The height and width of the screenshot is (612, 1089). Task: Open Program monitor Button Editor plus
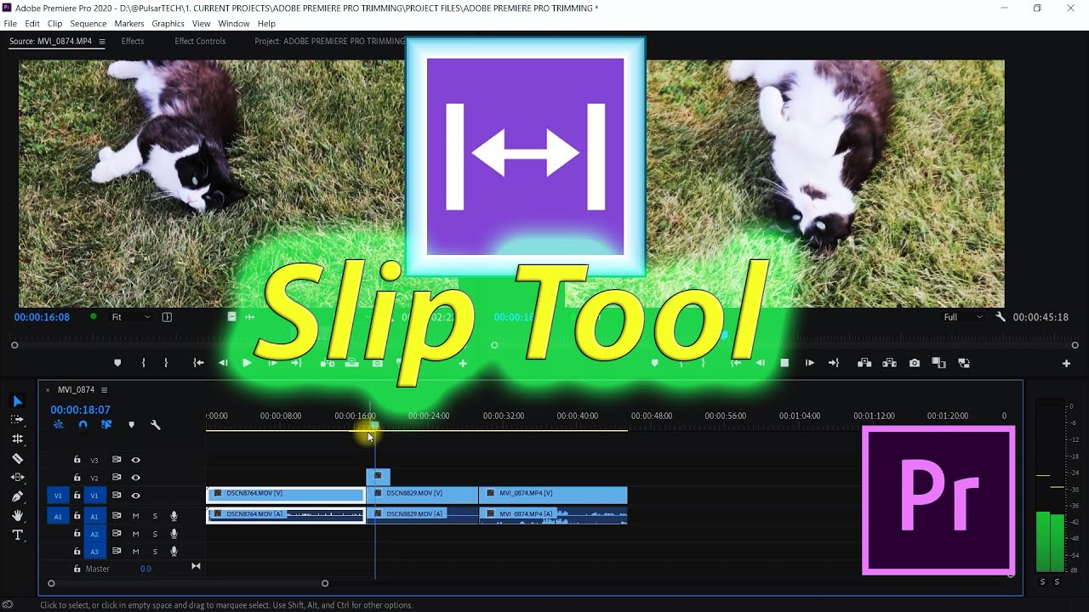[x=1066, y=364]
